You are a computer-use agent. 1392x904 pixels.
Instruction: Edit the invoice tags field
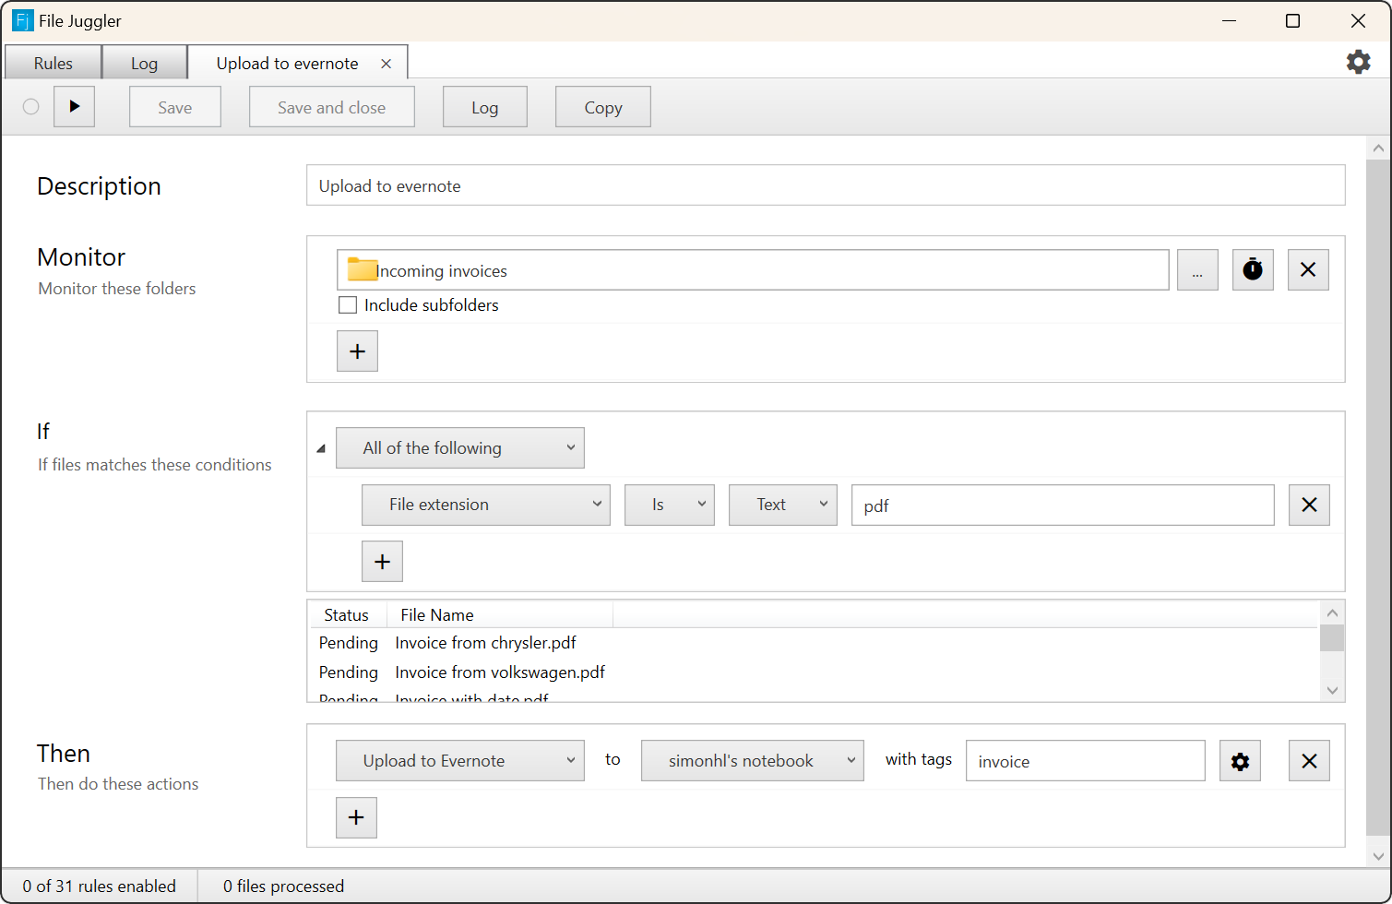click(1086, 761)
